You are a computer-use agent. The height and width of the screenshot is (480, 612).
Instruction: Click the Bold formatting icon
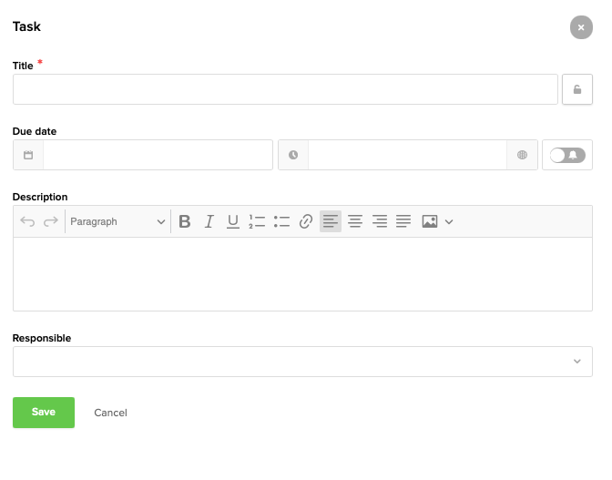coord(185,221)
